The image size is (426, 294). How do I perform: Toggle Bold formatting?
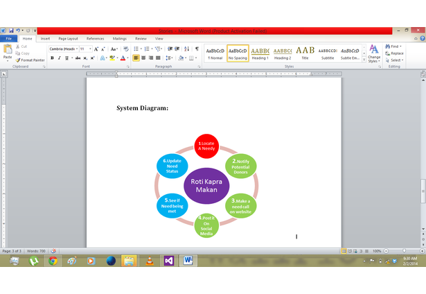click(x=52, y=58)
